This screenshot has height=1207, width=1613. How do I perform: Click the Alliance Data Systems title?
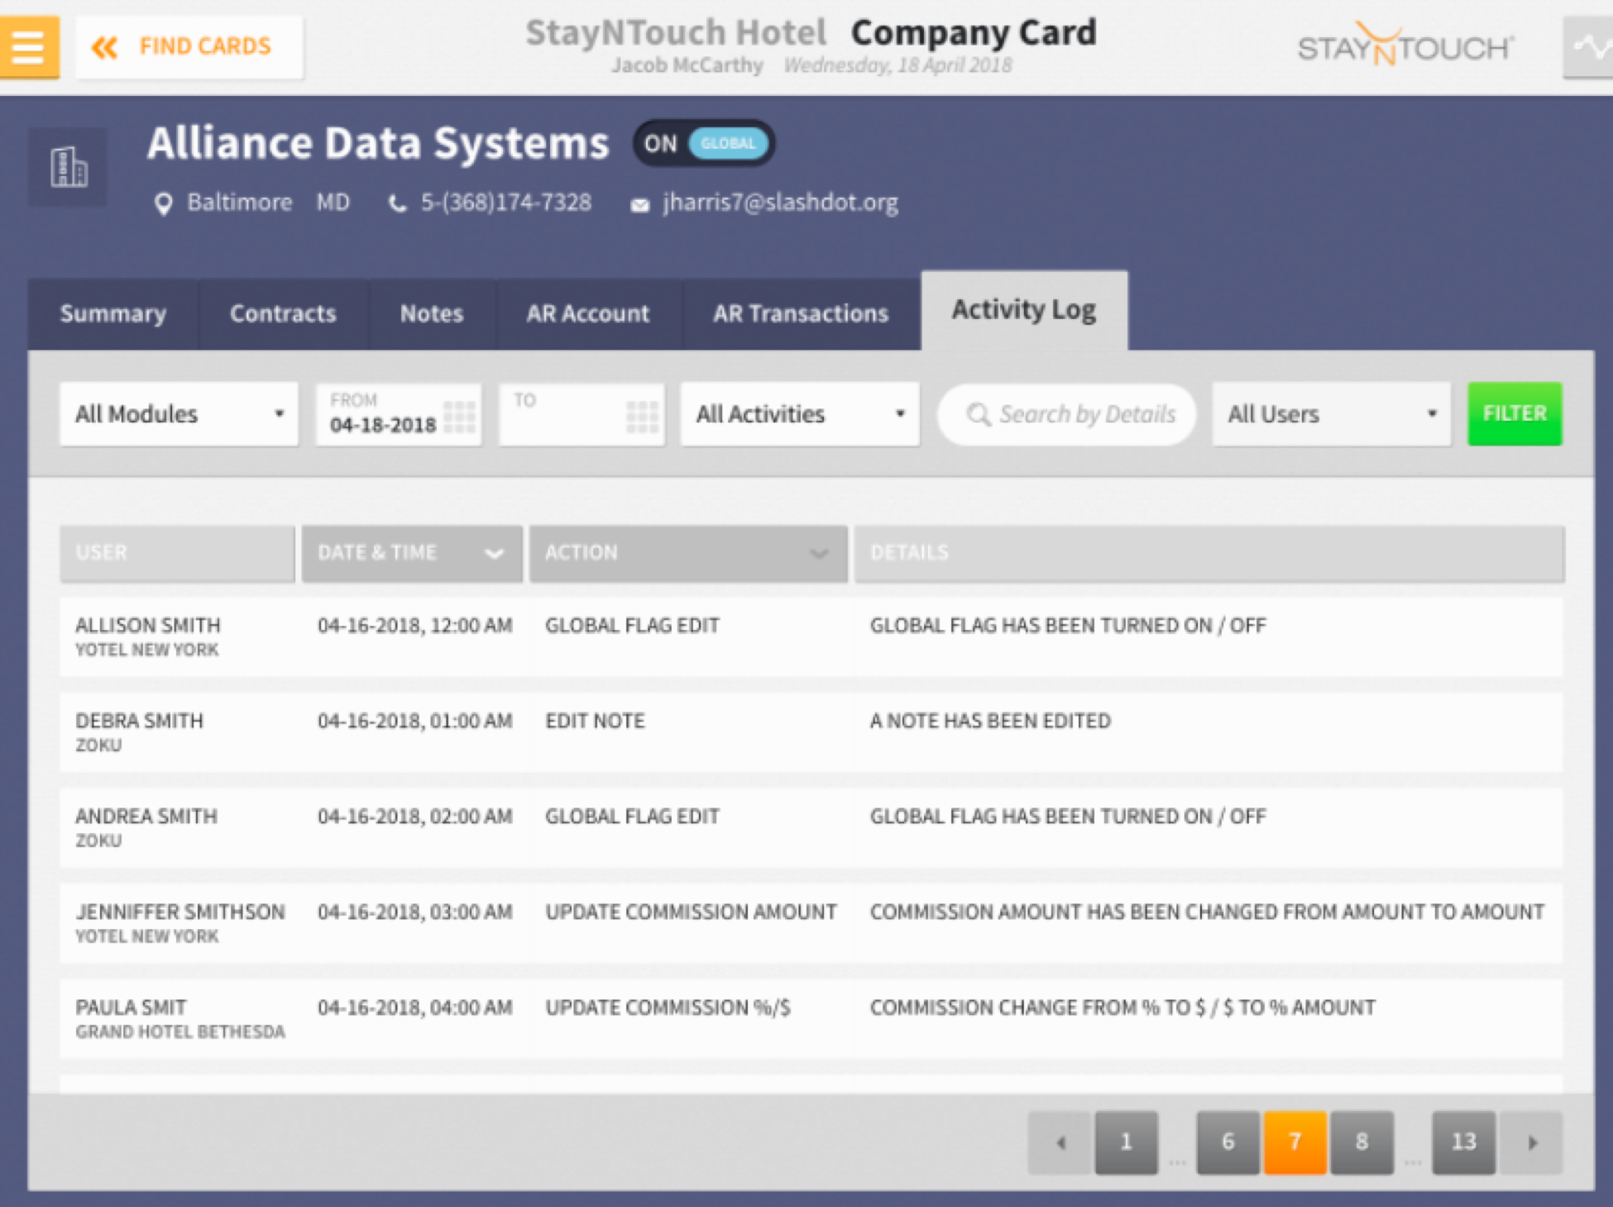(x=378, y=143)
